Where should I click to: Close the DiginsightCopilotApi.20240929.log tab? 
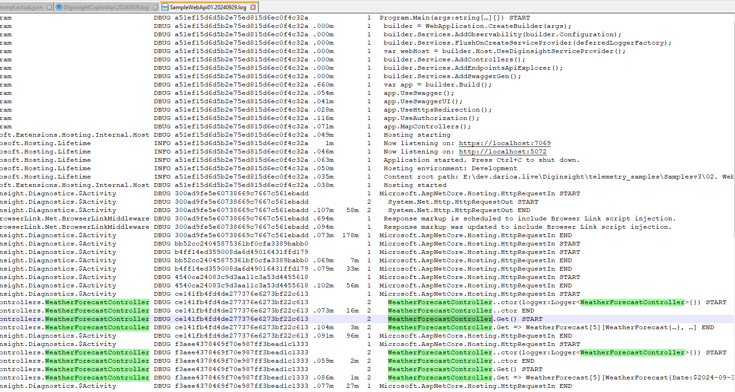[x=155, y=7]
